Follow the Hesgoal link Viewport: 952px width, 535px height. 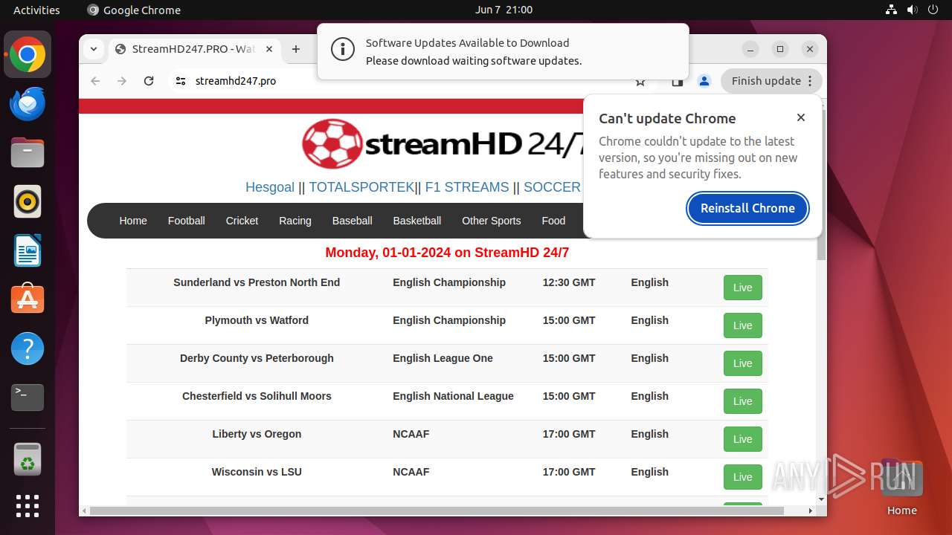click(270, 187)
